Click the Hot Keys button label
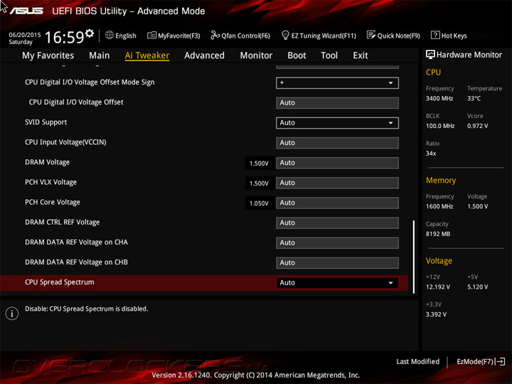 coord(454,36)
